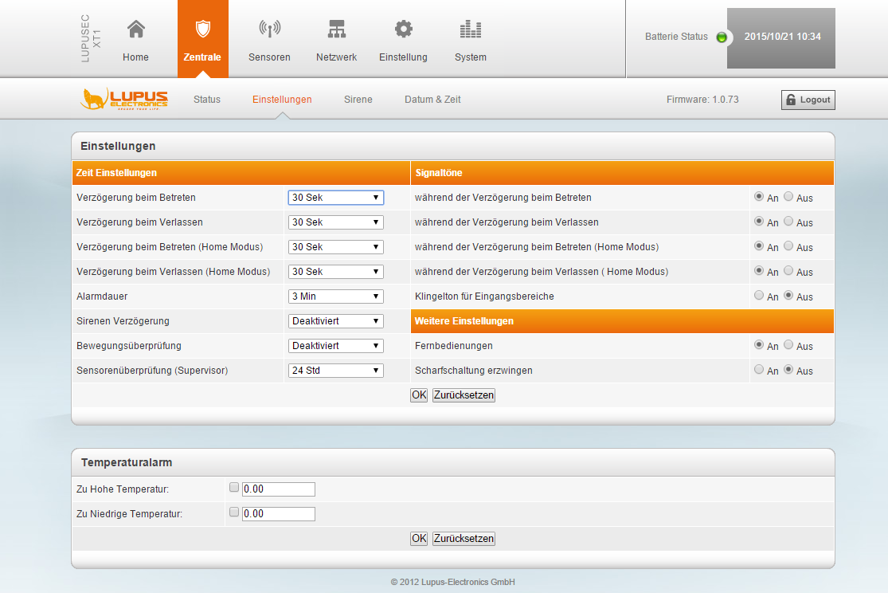Open Sensoren antenna icon
The width and height of the screenshot is (888, 593).
pos(269,30)
